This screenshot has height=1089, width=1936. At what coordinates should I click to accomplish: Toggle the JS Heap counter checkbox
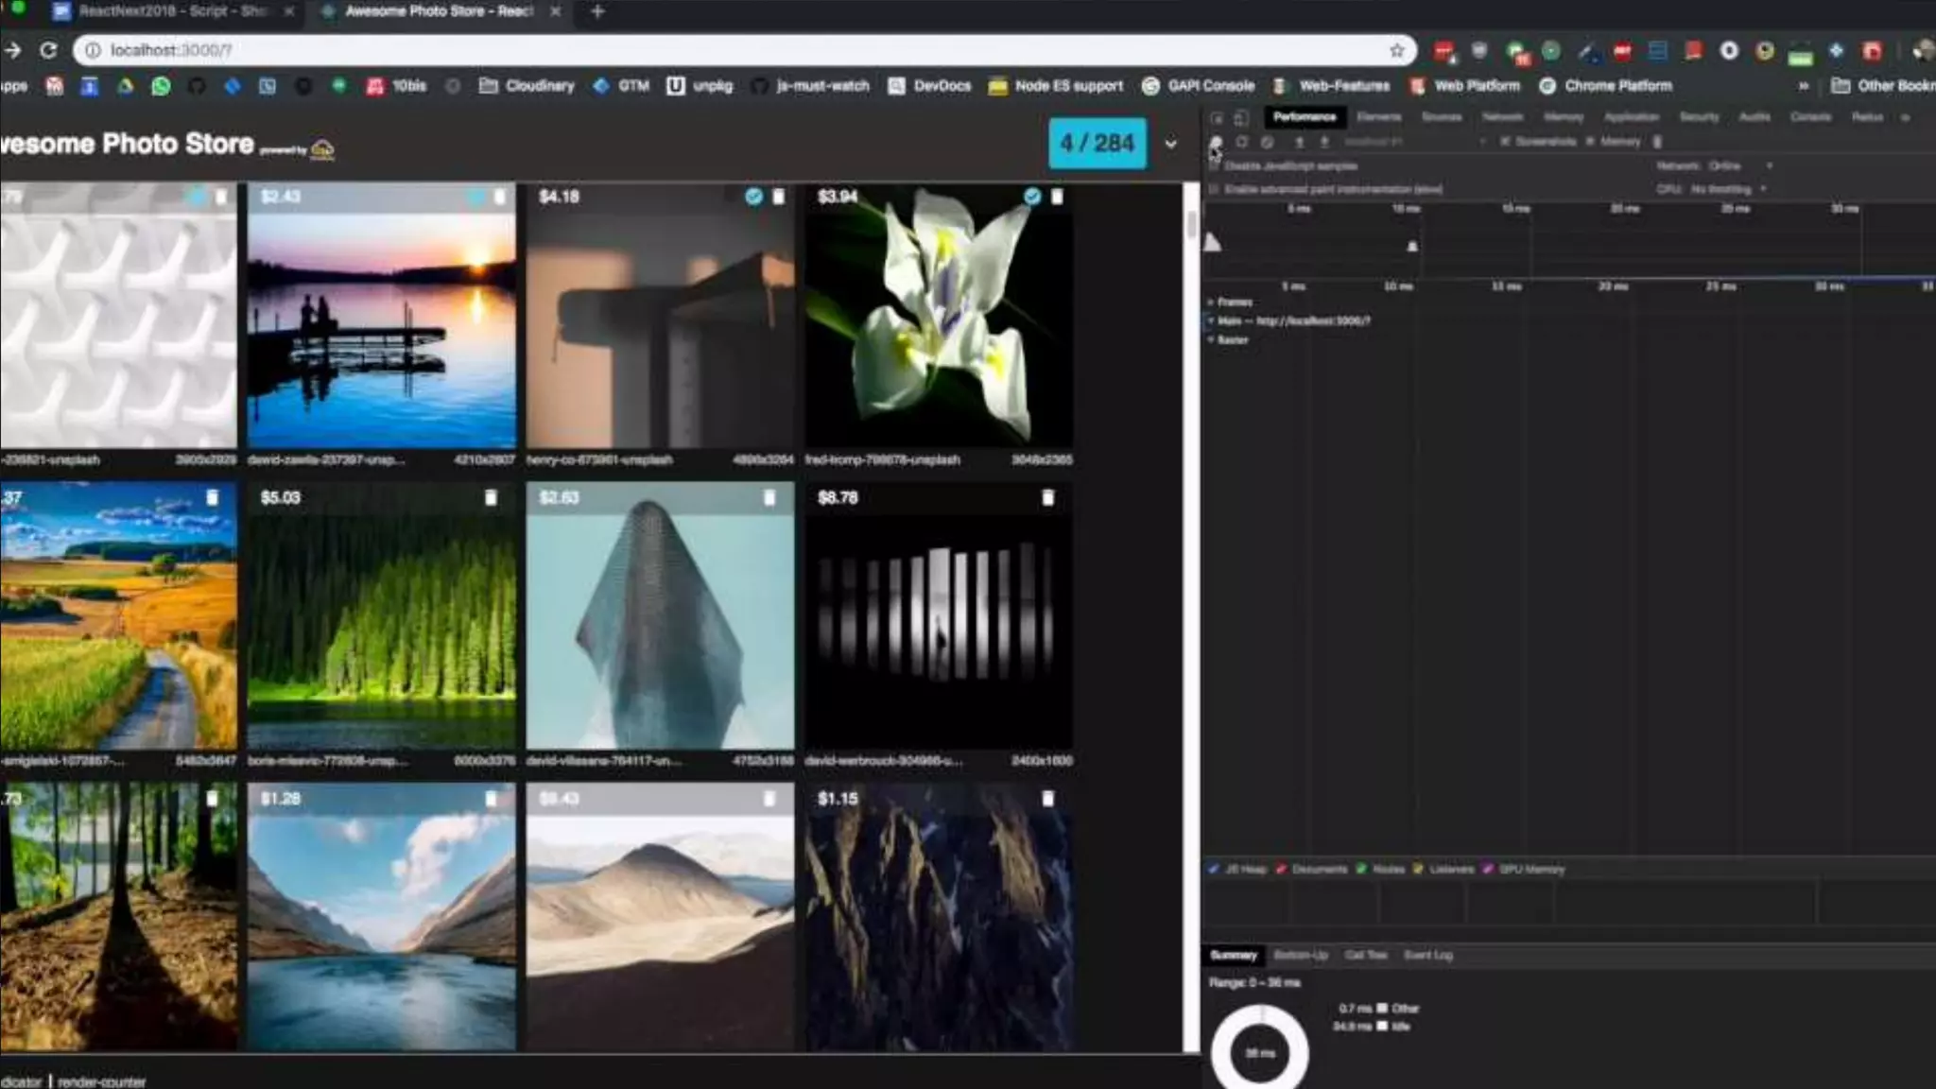pos(1214,869)
